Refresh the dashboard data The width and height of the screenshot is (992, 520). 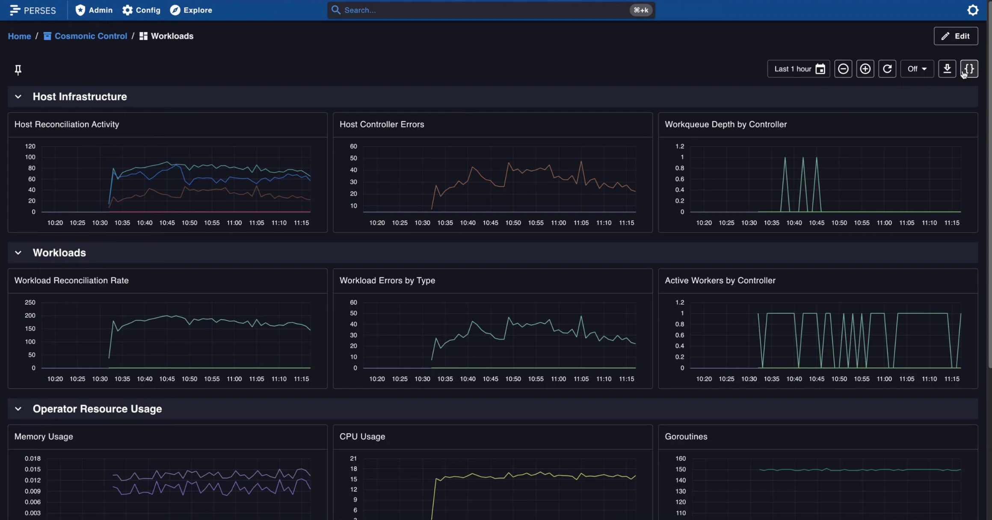[x=887, y=69]
